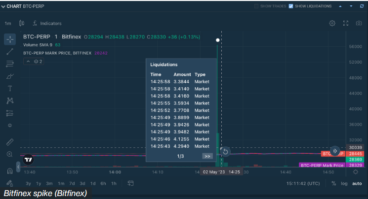Open the chart patterns tool
The image size is (368, 199).
point(10,100)
